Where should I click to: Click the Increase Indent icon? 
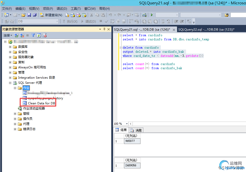[182, 21]
